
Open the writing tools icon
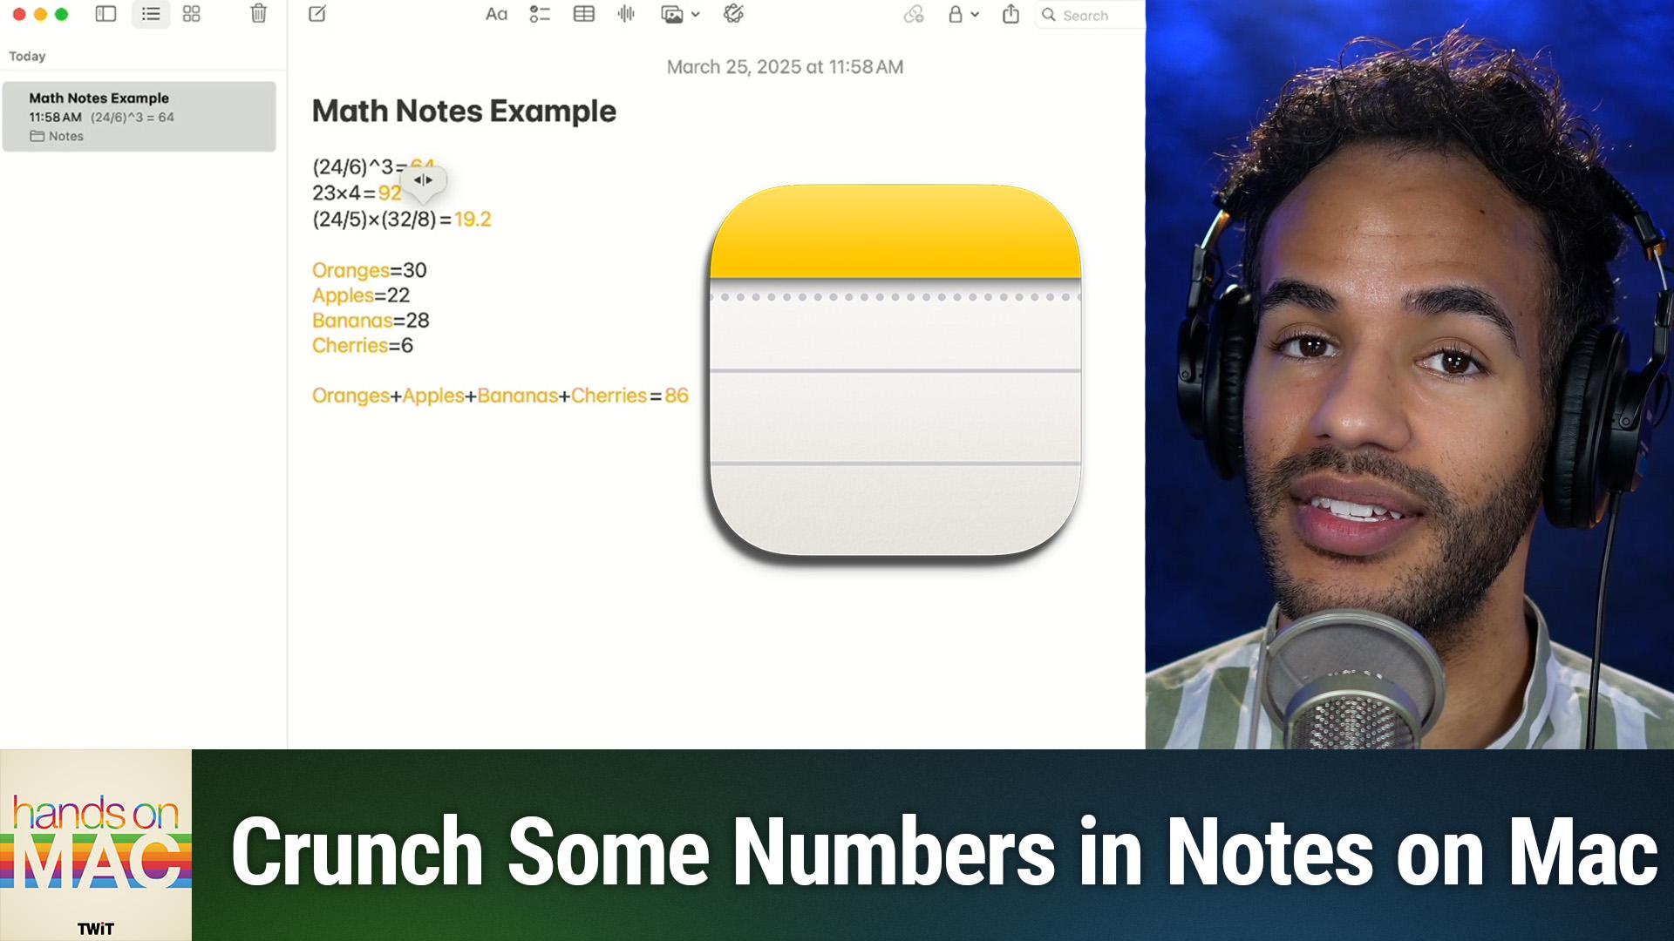(733, 14)
